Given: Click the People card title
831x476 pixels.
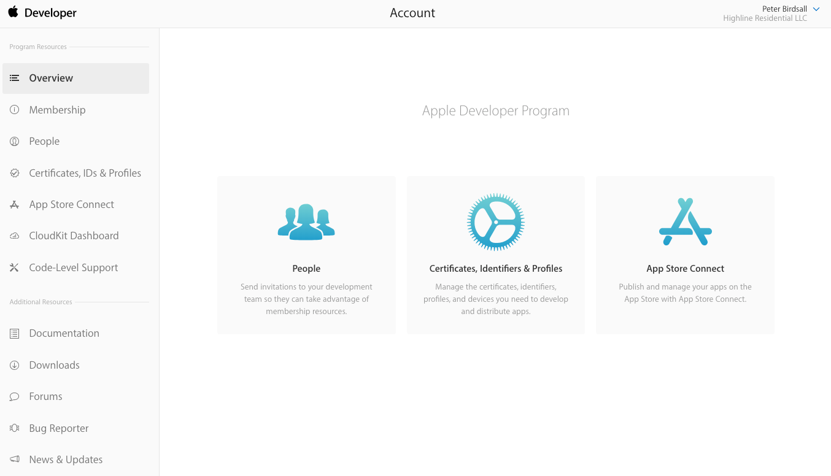Looking at the screenshot, I should click(306, 269).
